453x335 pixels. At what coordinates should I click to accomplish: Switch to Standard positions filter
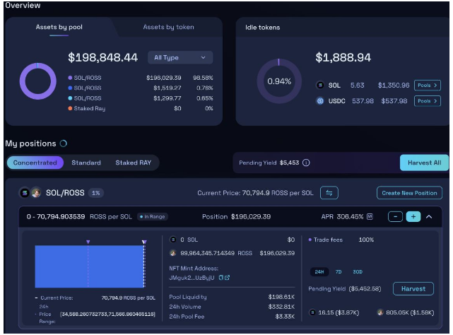86,163
